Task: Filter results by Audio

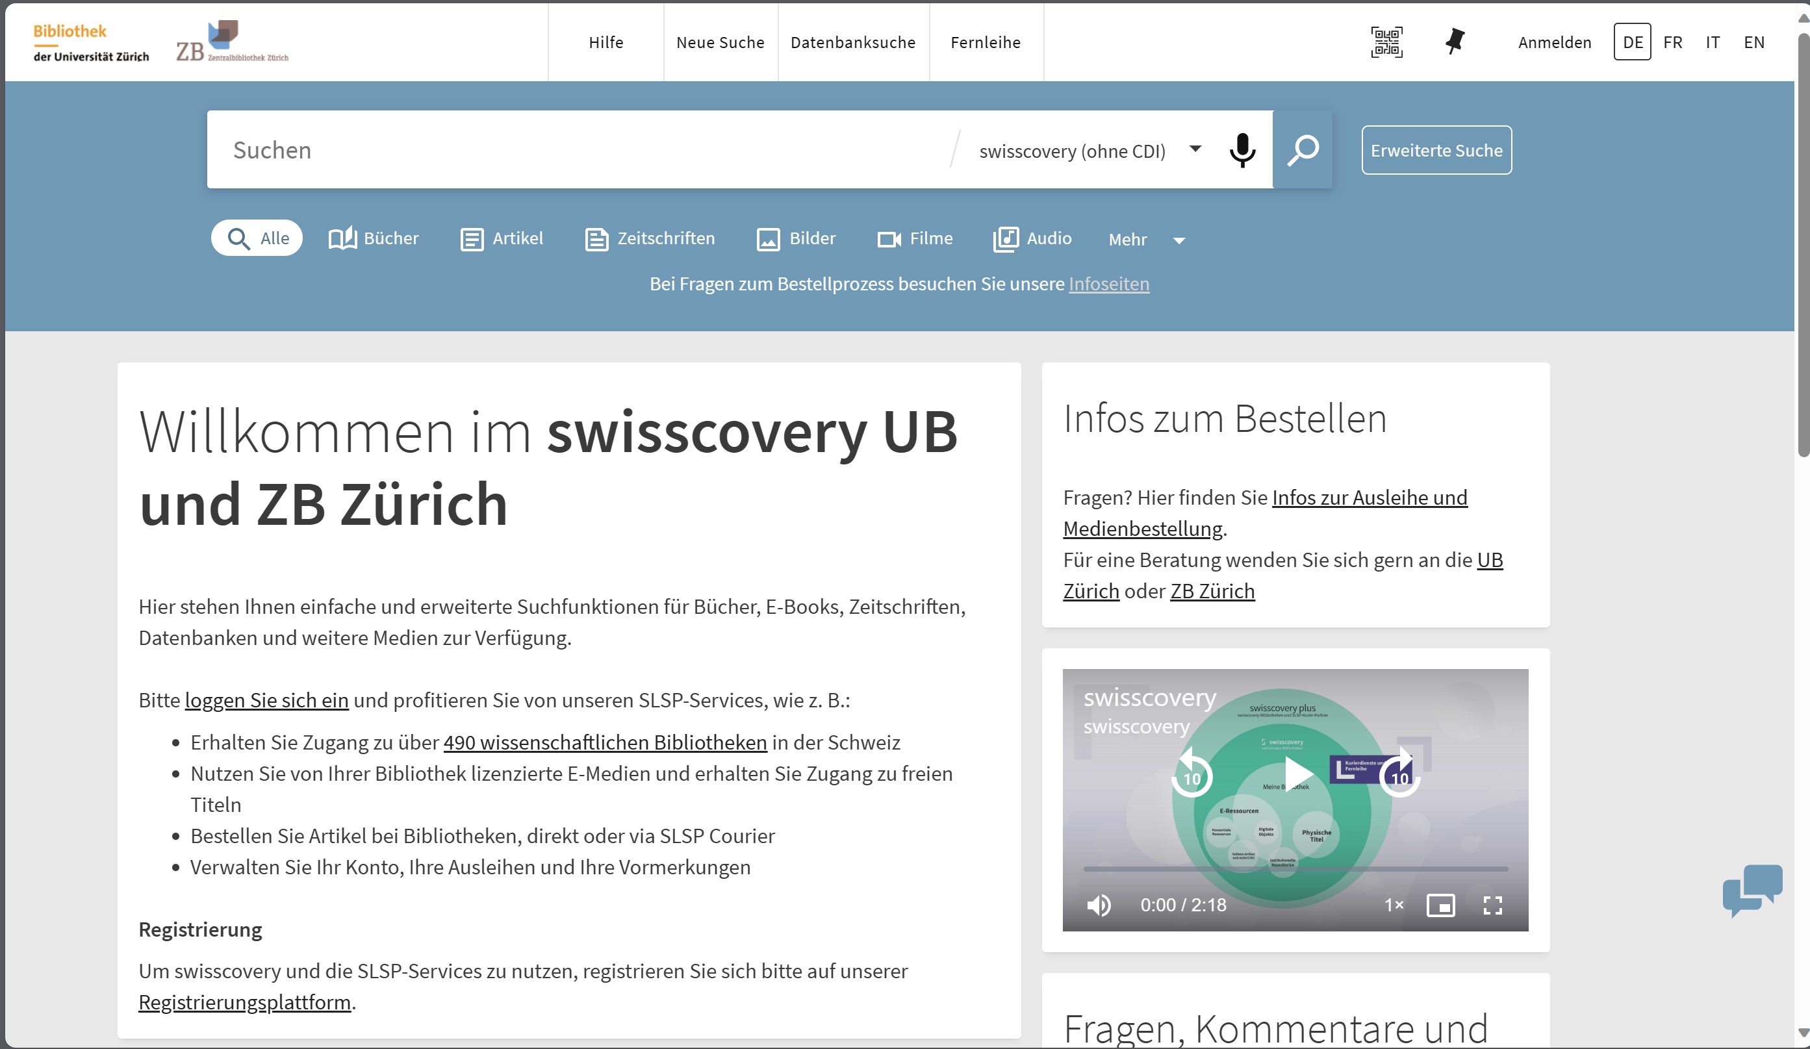Action: (1032, 238)
